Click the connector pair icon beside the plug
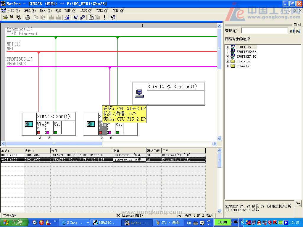Viewport: 303px width, 227px height. click(x=82, y=17)
